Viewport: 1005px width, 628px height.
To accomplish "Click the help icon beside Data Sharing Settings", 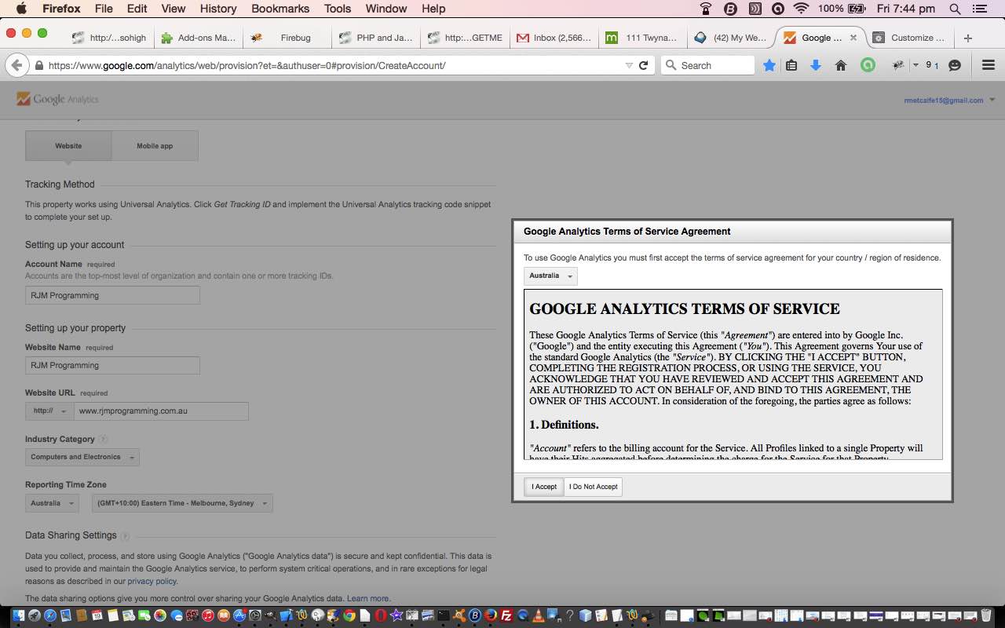I will pyautogui.click(x=125, y=536).
